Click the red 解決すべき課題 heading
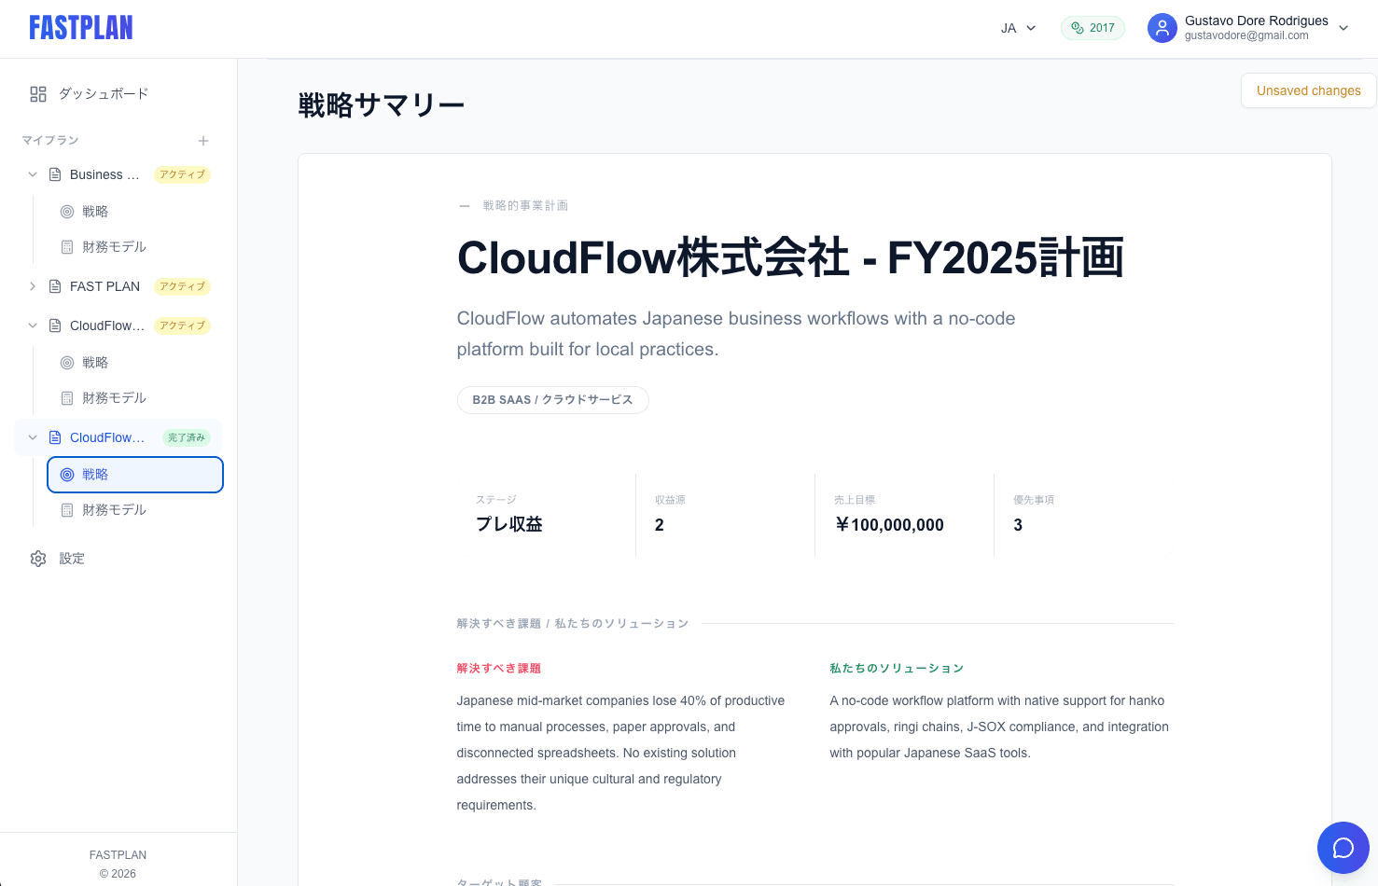Screen dimensions: 1378x886 (499, 669)
